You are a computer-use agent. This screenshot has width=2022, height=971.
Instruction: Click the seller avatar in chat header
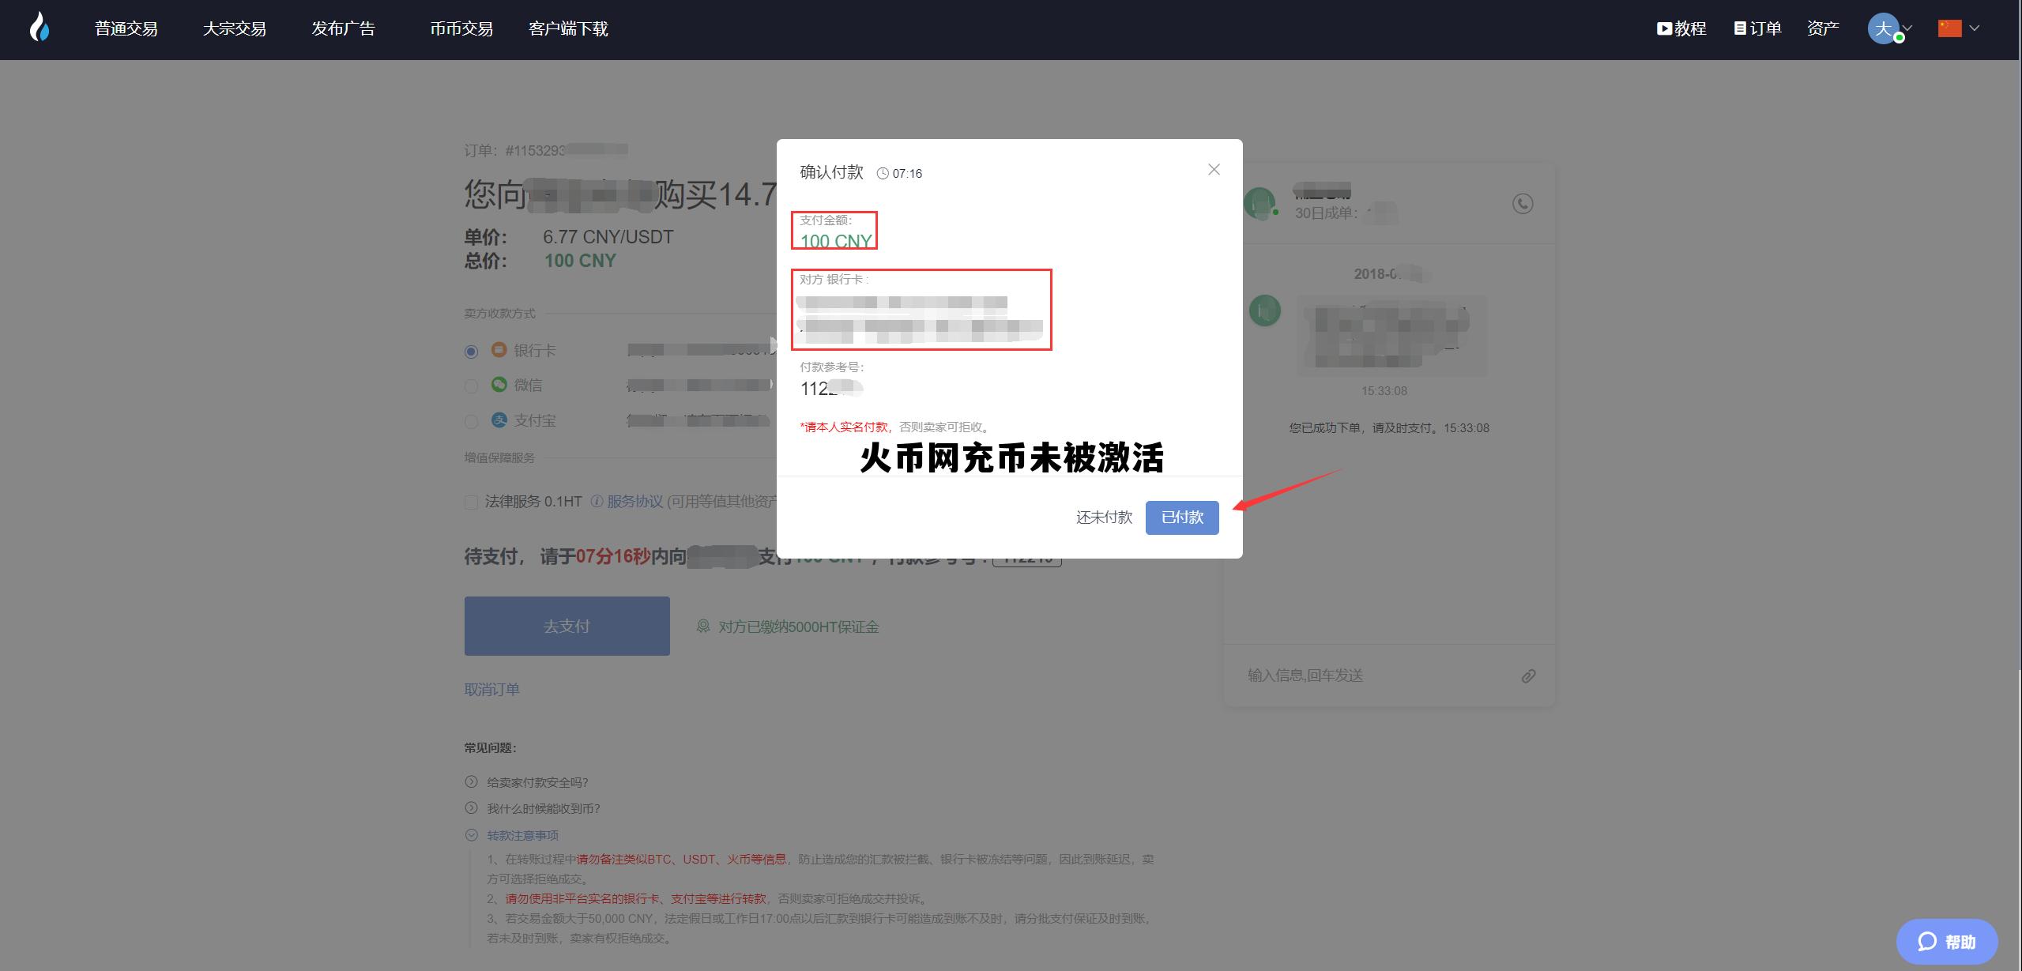1260,203
